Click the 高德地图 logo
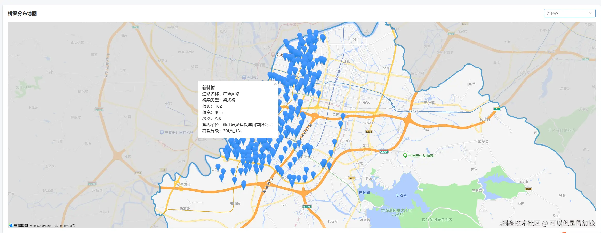Viewport: 601px width, 233px height. pyautogui.click(x=18, y=225)
